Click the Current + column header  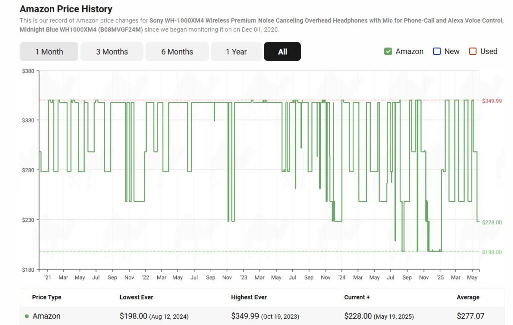coord(357,297)
